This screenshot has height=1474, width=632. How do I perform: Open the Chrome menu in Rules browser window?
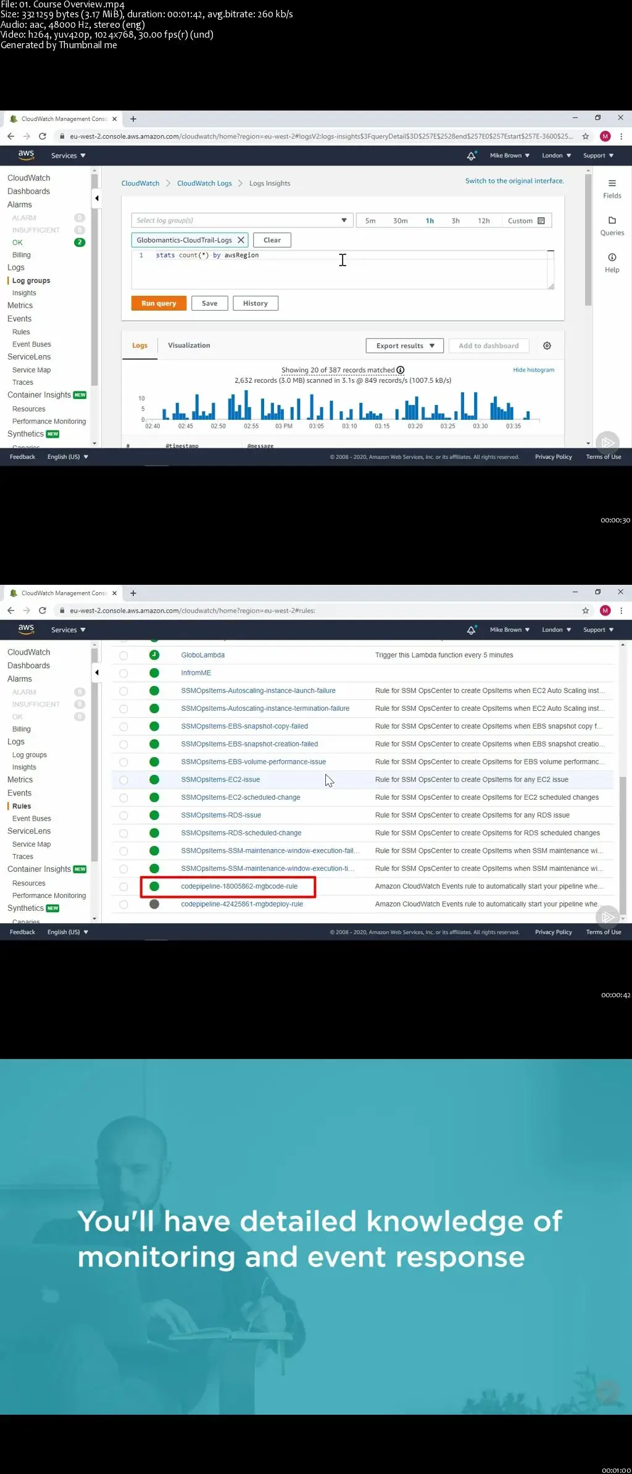pyautogui.click(x=622, y=611)
